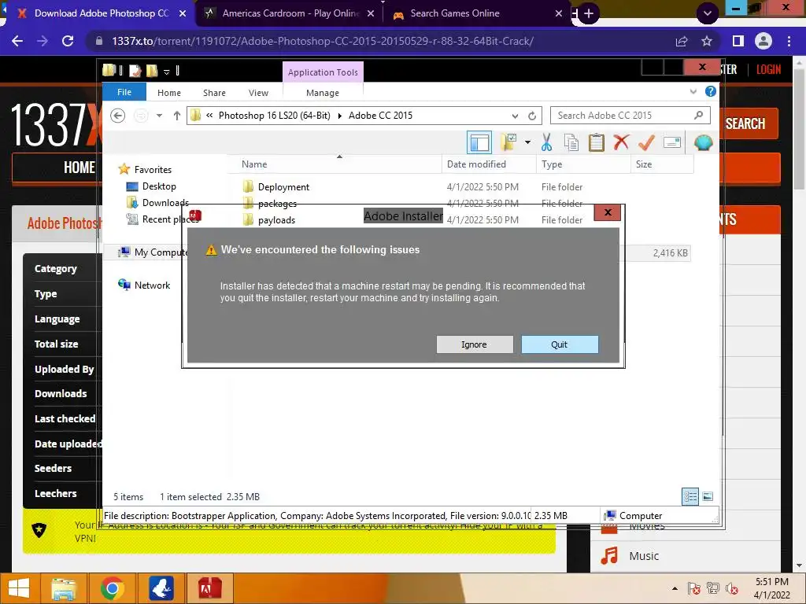Screen dimensions: 806x604
Task: Click the orange checkmark Properties icon
Action: (x=646, y=142)
